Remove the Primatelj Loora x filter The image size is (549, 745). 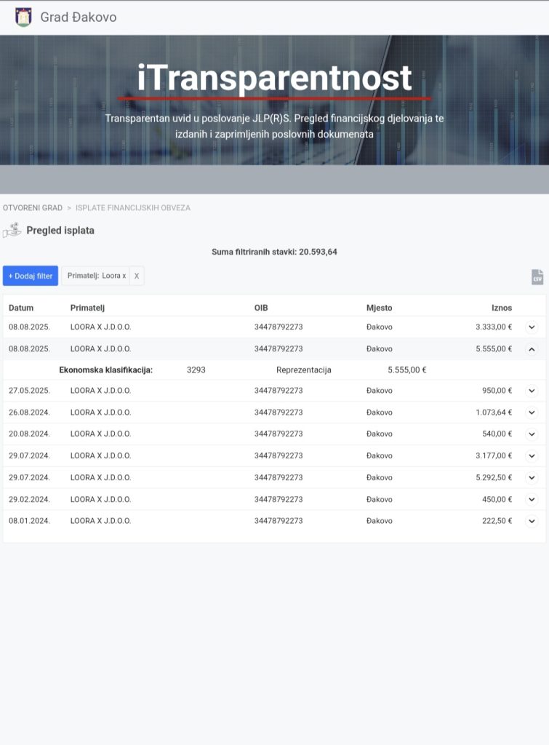pyautogui.click(x=136, y=276)
